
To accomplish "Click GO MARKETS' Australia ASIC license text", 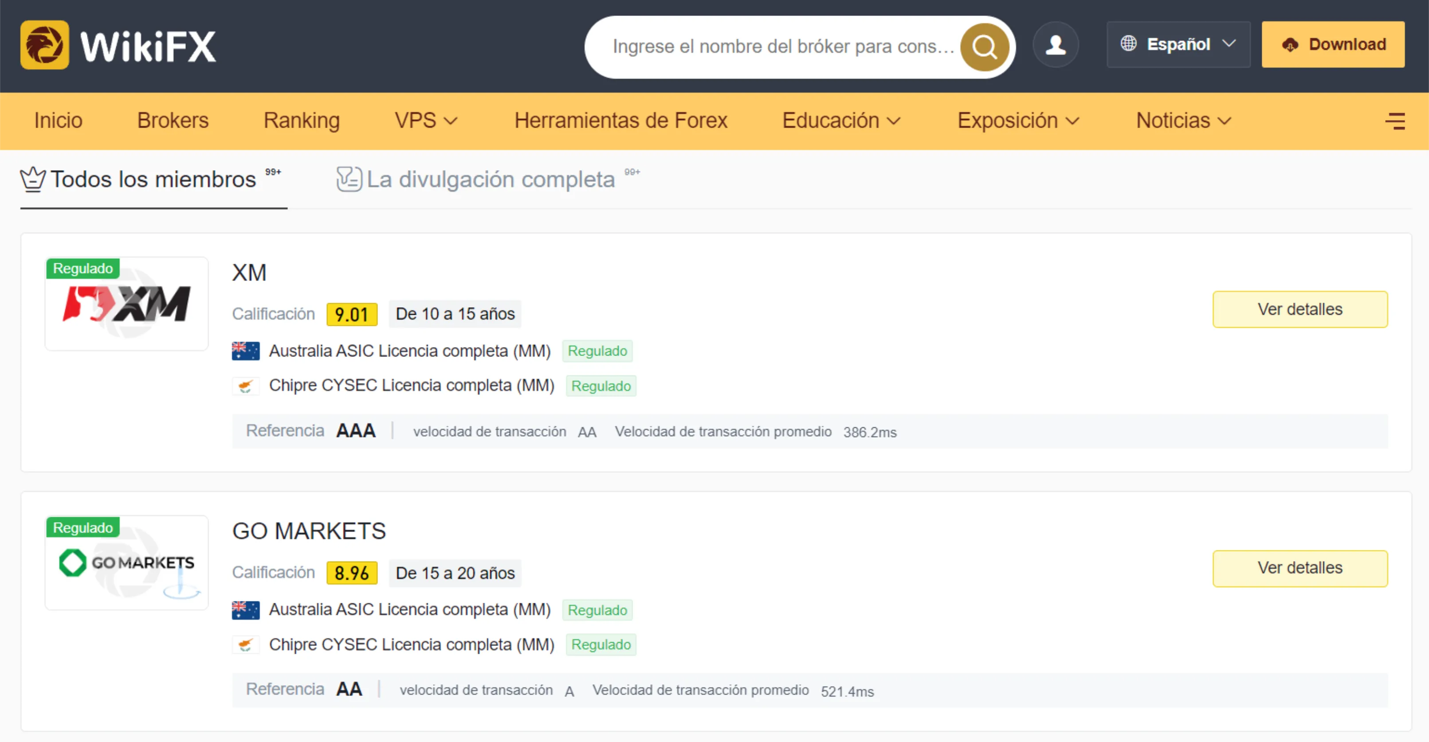I will (x=409, y=610).
